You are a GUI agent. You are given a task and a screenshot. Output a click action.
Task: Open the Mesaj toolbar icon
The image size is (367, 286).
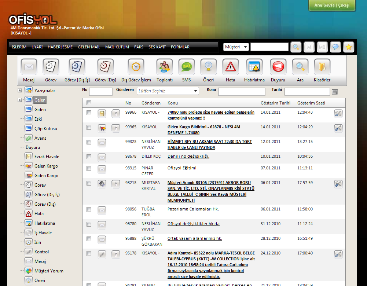tap(29, 67)
